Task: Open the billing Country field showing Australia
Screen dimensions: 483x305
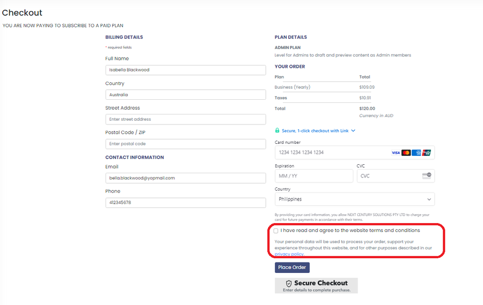Action: click(x=185, y=94)
